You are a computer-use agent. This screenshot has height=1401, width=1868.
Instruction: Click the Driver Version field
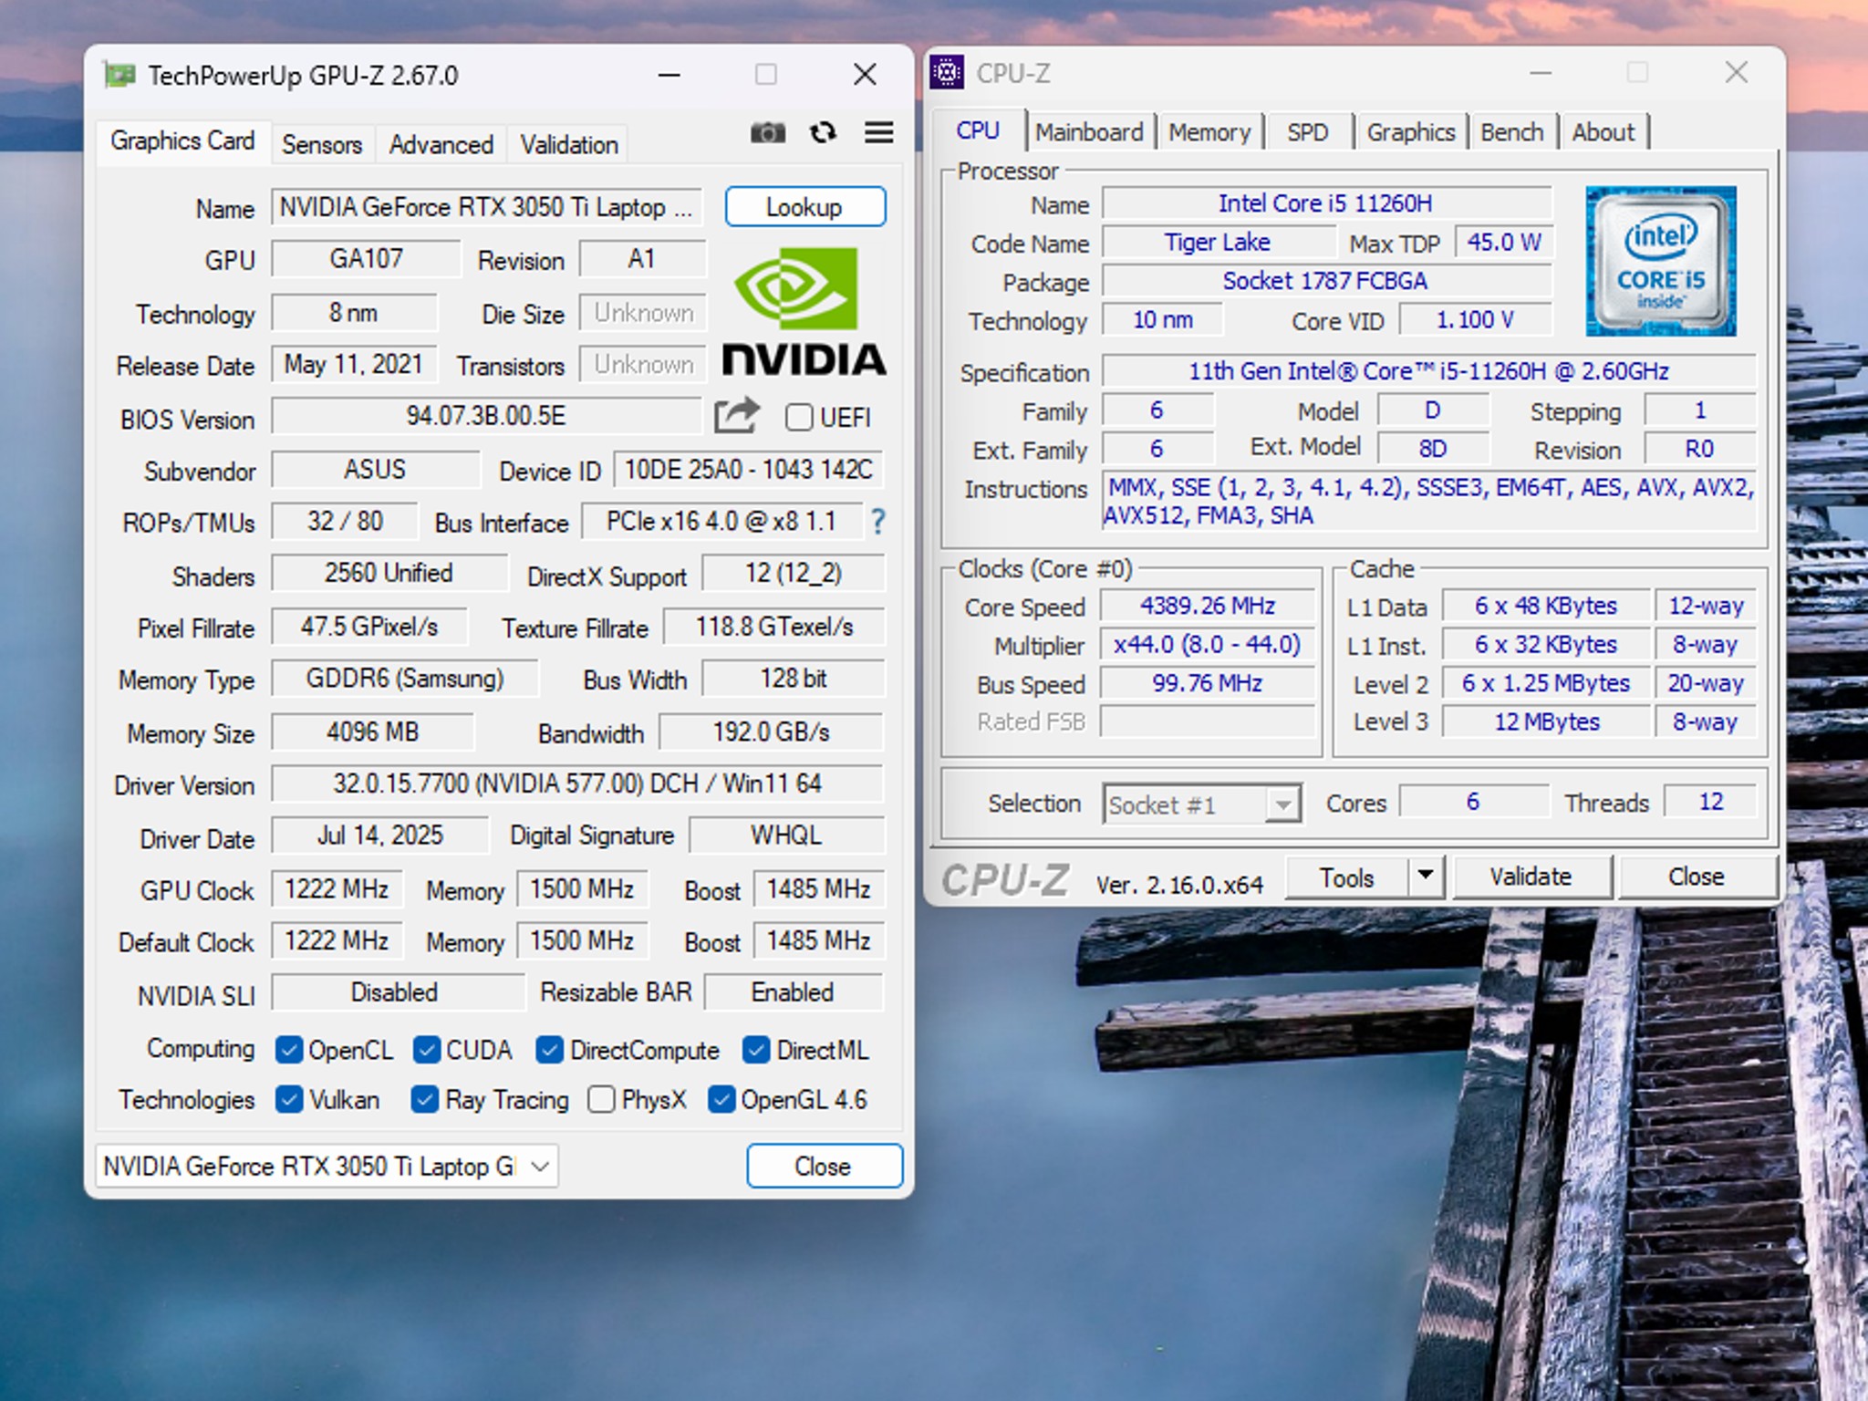click(x=577, y=784)
